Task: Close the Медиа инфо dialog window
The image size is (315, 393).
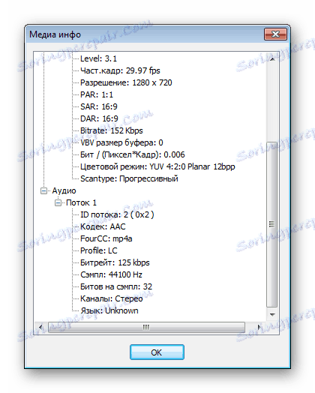Action: coord(275,34)
